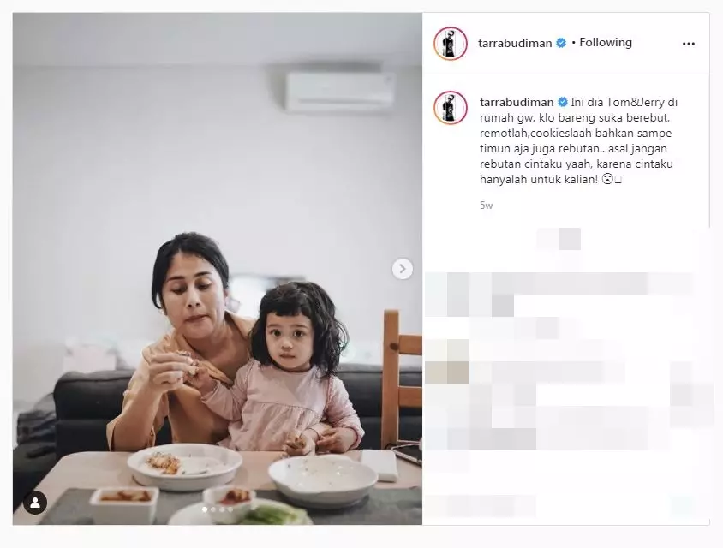
Task: Select the second carousel indicator dot
Action: (213, 509)
